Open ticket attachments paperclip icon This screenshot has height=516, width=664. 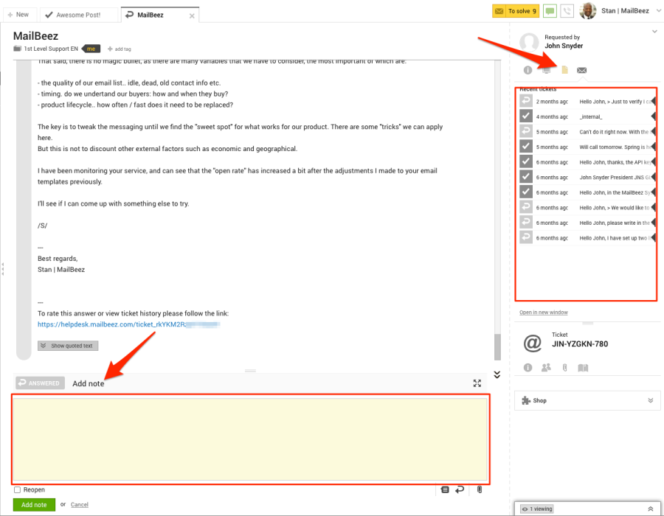click(x=564, y=368)
